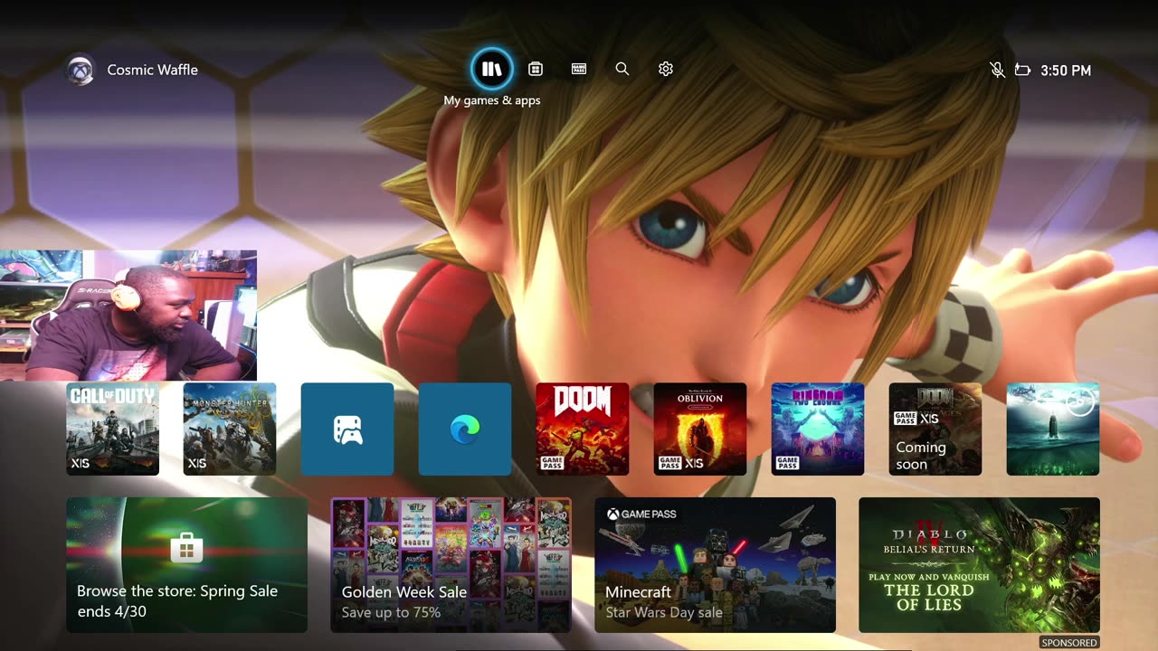Open the Diablo Belial's Return ad
The image size is (1158, 651).
pyautogui.click(x=980, y=565)
